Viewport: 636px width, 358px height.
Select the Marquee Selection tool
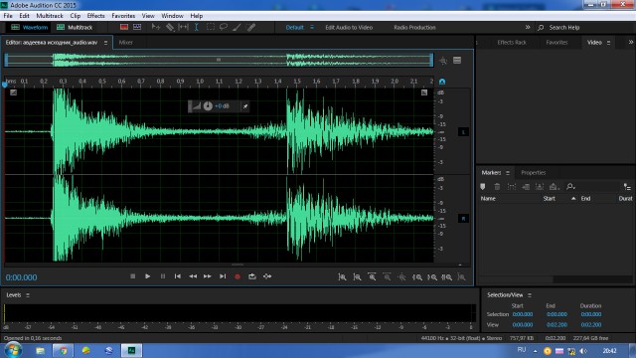(210, 27)
